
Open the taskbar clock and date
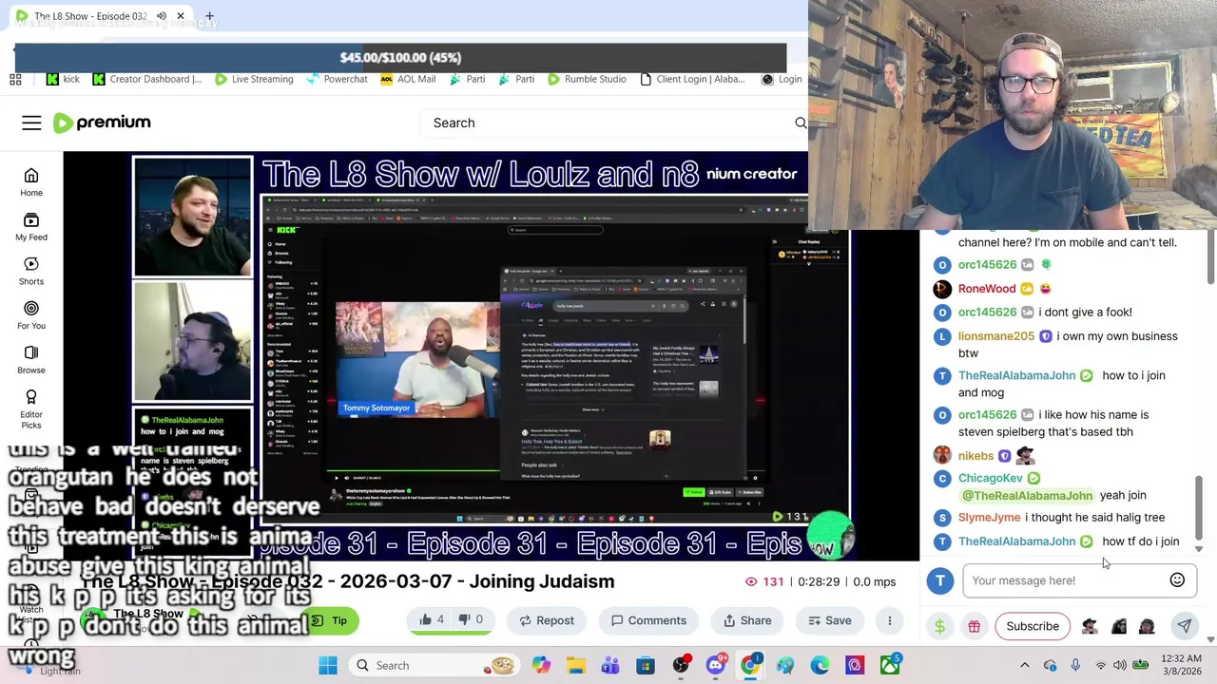point(1184,665)
